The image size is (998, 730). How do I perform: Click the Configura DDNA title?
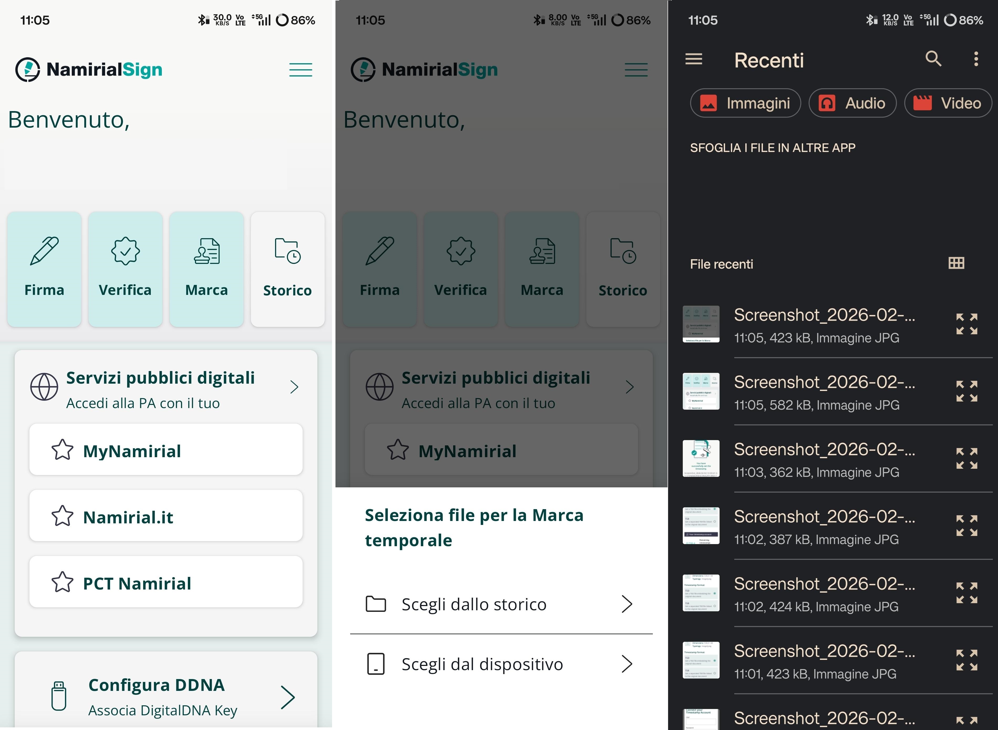[x=157, y=685]
